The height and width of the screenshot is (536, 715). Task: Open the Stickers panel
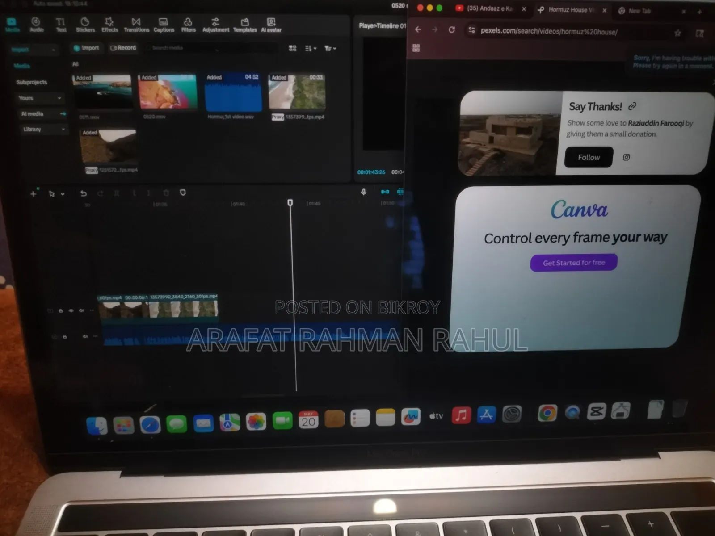click(x=85, y=25)
